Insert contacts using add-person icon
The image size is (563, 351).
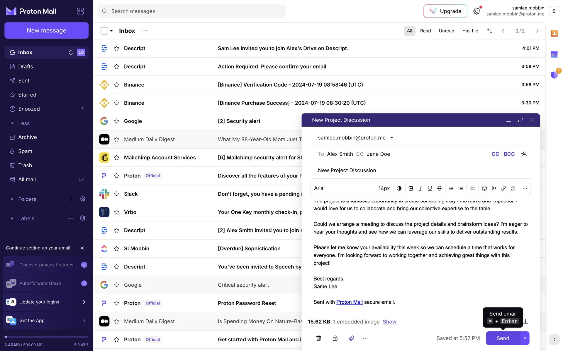524,154
